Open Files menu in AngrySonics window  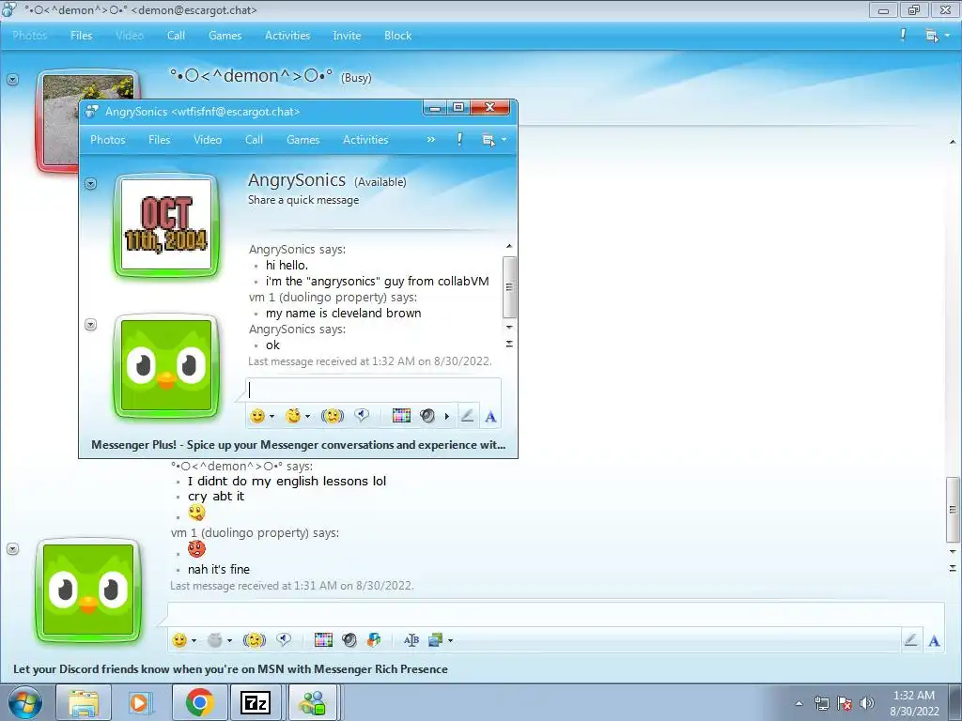(159, 140)
